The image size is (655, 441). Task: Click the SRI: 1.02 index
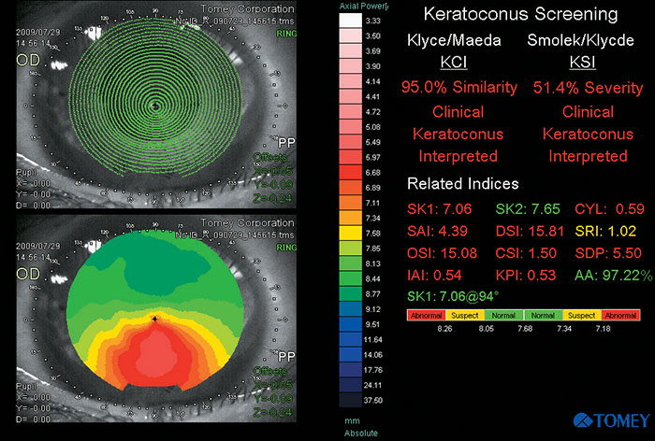[605, 231]
